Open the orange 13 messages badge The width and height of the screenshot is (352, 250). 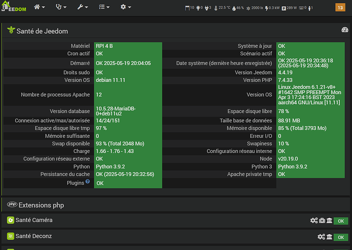pyautogui.click(x=340, y=7)
